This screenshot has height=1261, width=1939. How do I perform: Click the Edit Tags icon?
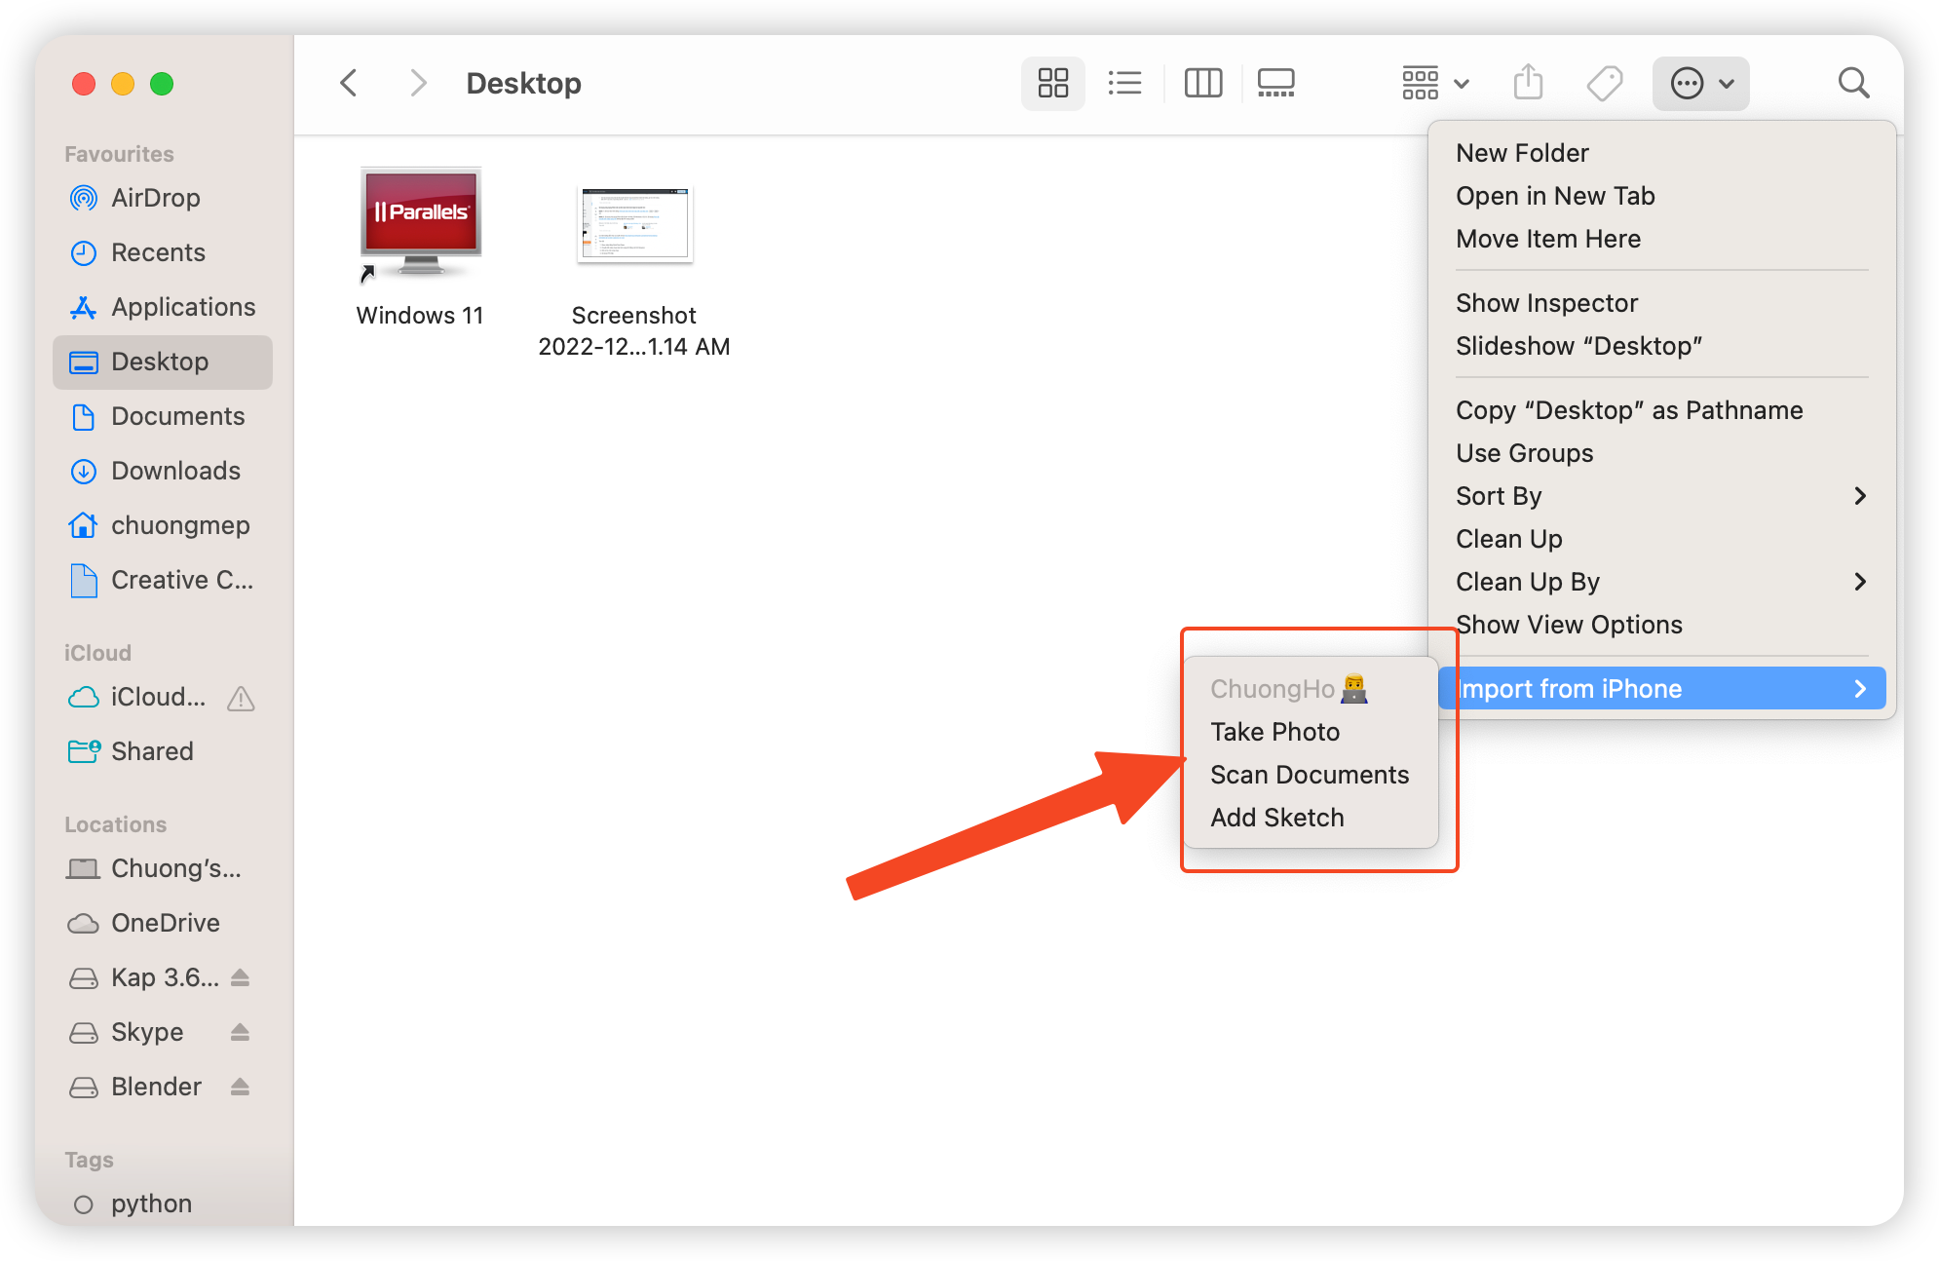point(1604,83)
